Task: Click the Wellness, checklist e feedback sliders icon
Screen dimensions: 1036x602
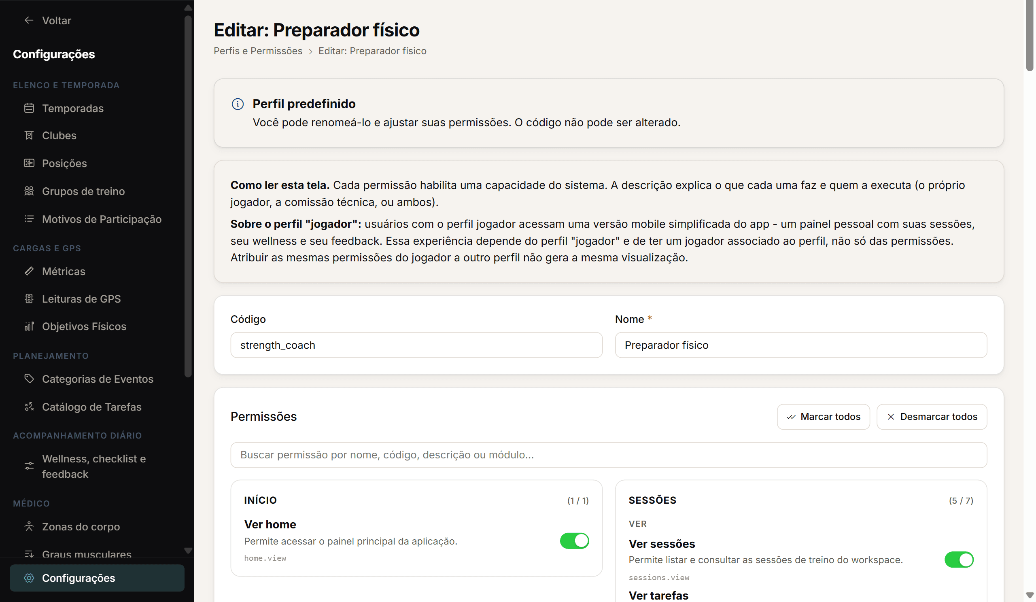Action: 29,466
